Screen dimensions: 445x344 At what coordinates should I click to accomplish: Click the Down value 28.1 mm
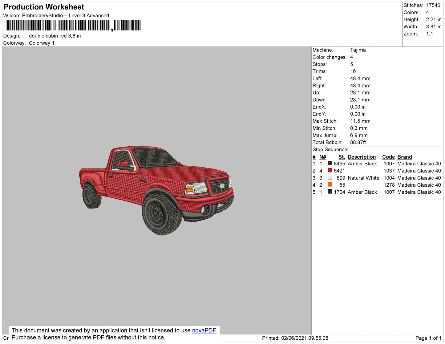pyautogui.click(x=360, y=99)
